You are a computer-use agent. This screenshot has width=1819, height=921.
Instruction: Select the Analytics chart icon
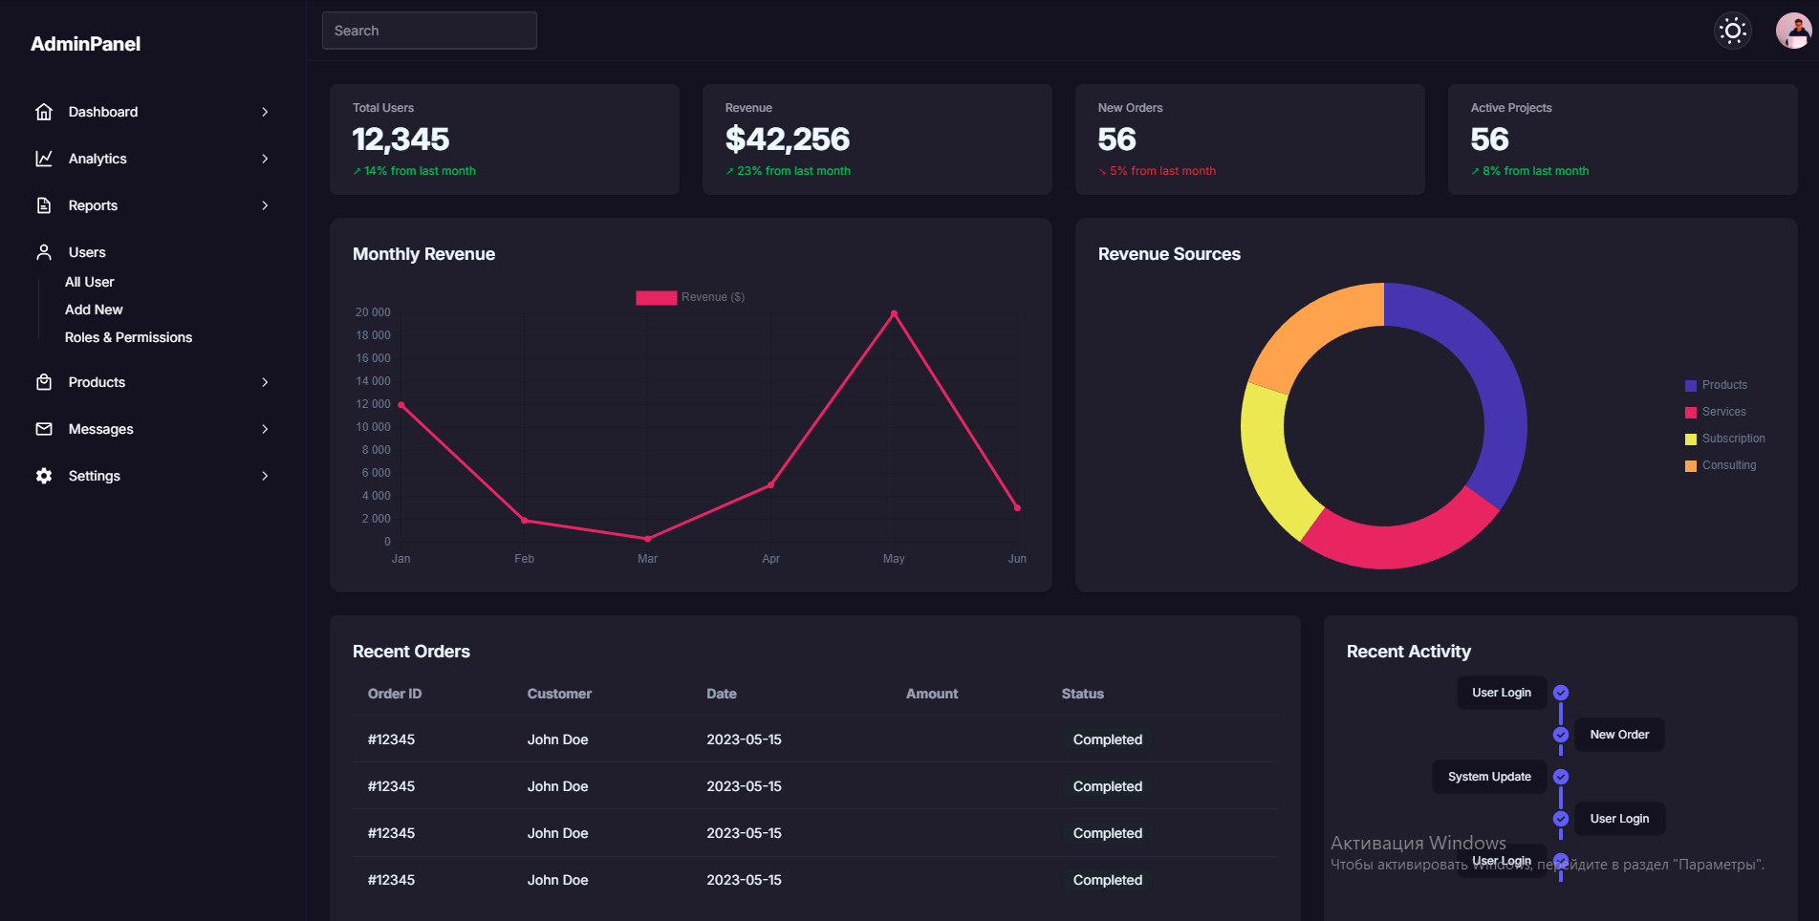click(x=44, y=159)
